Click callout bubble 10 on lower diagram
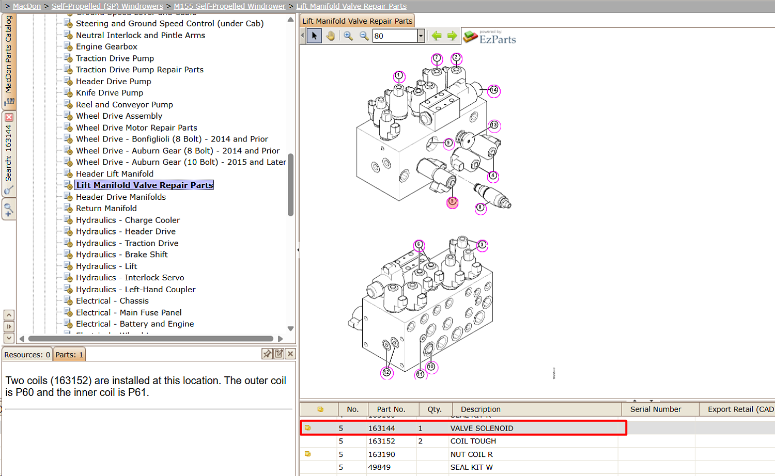 click(431, 367)
